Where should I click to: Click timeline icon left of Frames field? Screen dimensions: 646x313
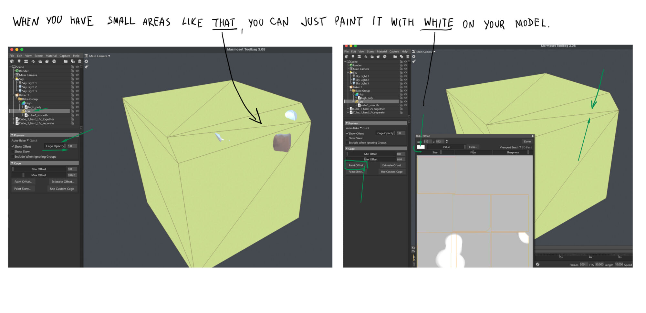click(x=538, y=264)
